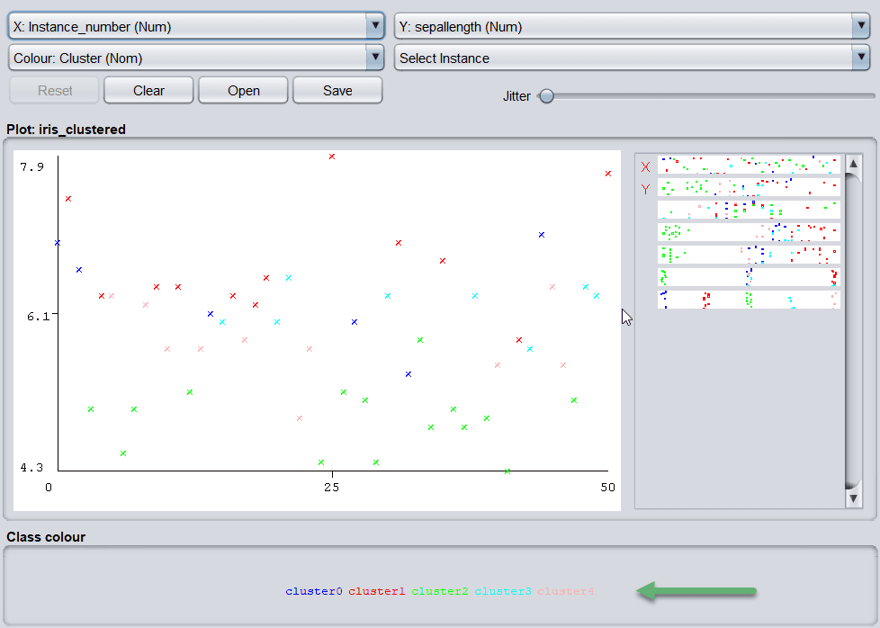Viewport: 880px width, 628px height.
Task: Select the sixth attribute strip bar
Action: click(749, 277)
